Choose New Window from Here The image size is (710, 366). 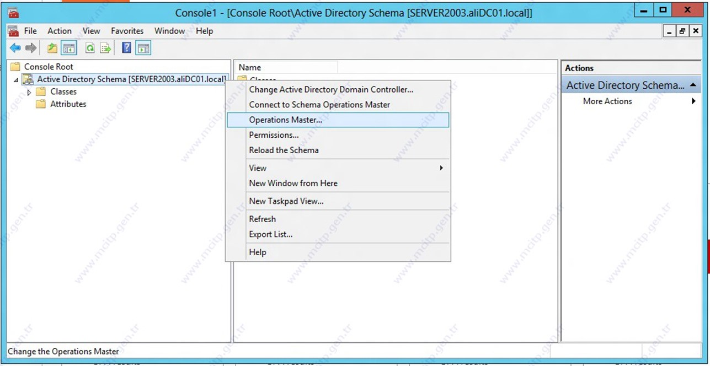tap(339, 183)
